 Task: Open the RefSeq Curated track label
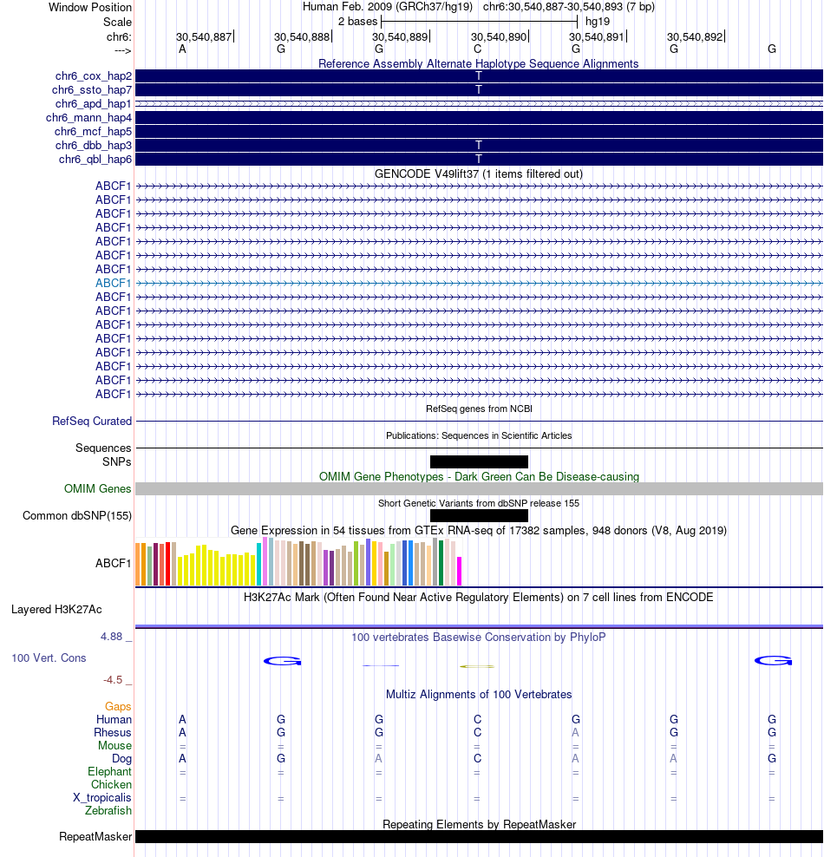(92, 422)
